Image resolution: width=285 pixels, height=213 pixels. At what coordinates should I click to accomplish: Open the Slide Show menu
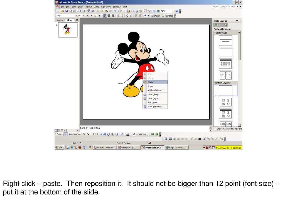point(106,7)
